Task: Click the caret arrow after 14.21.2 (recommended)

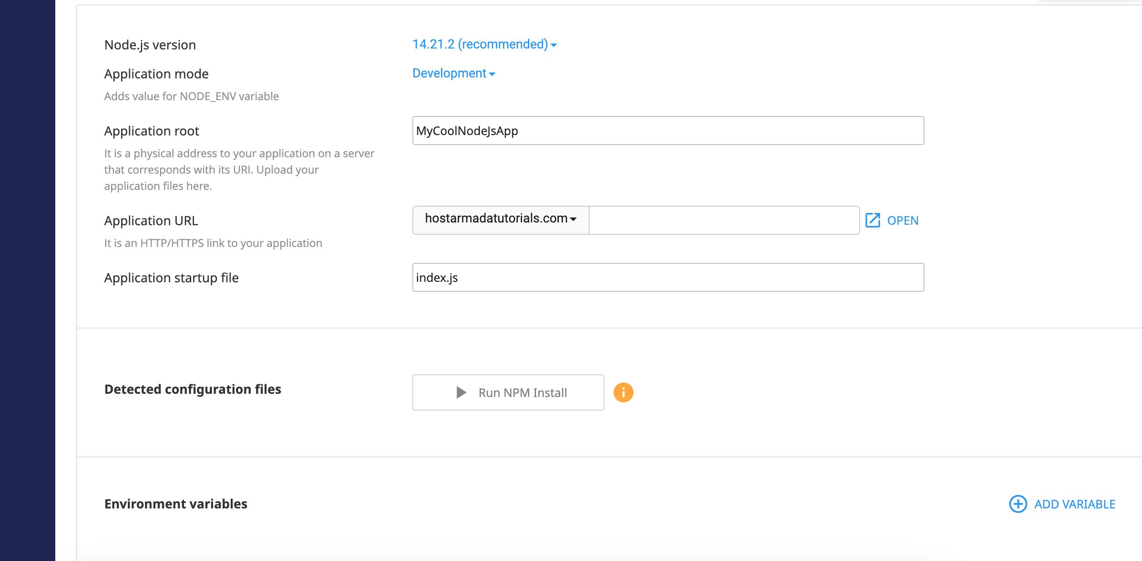Action: click(x=554, y=45)
